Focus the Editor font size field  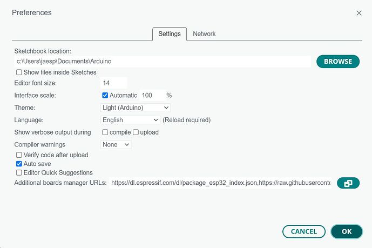[x=114, y=83]
